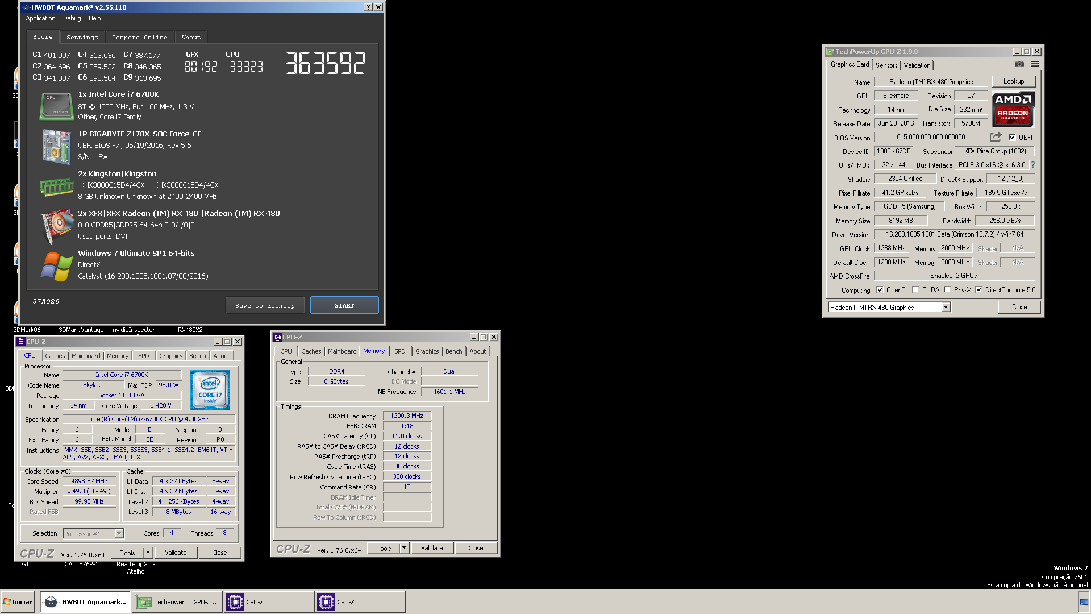Click the DRAM Frequency value 1200.3 MHz
Screen dimensions: 1091x614
(407, 416)
